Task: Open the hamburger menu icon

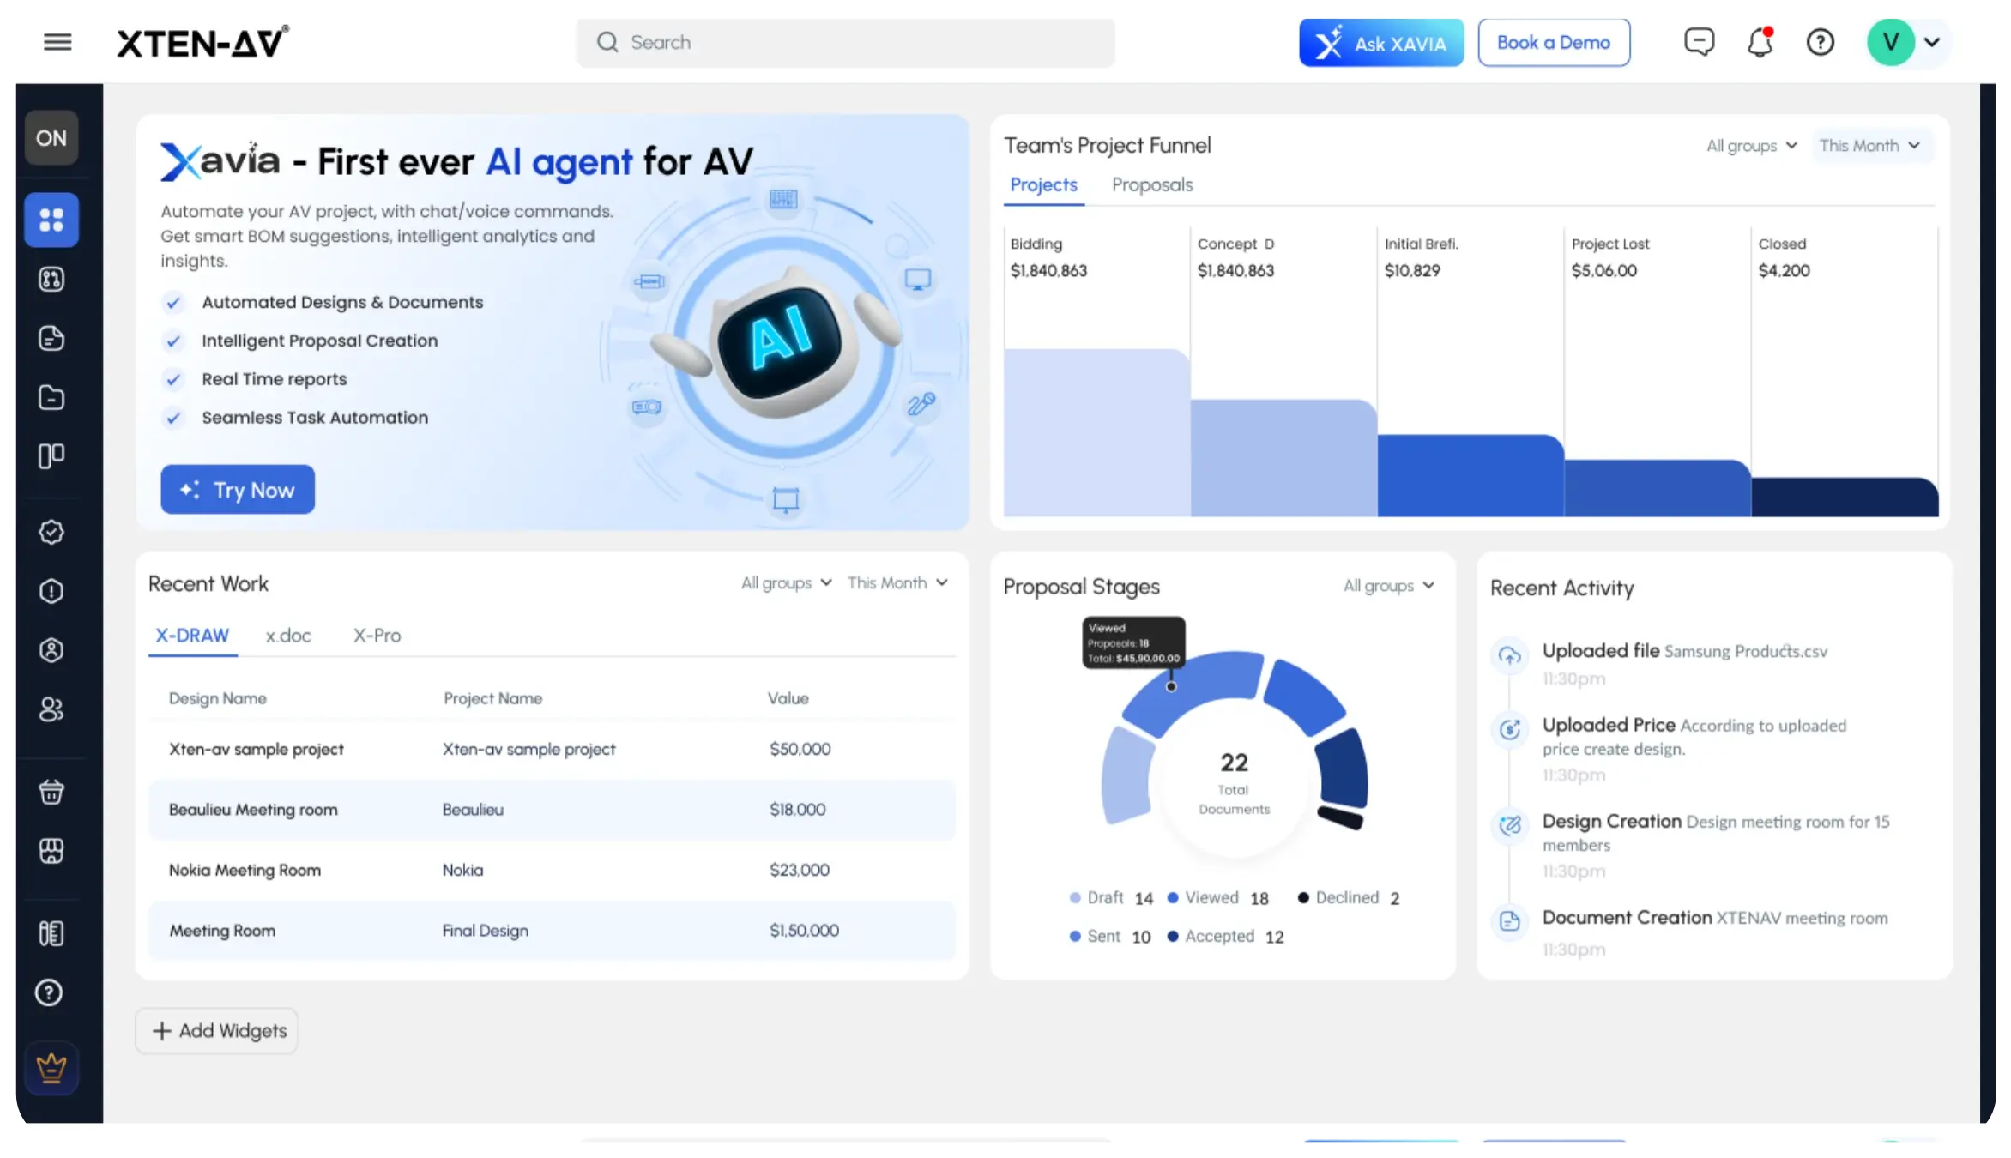Action: (57, 42)
